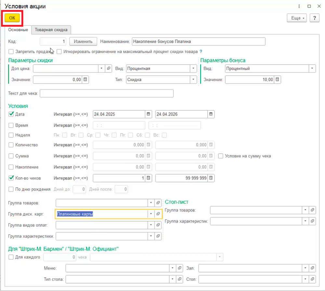Enable the Запретить продажу checkbox

[x=11, y=51]
